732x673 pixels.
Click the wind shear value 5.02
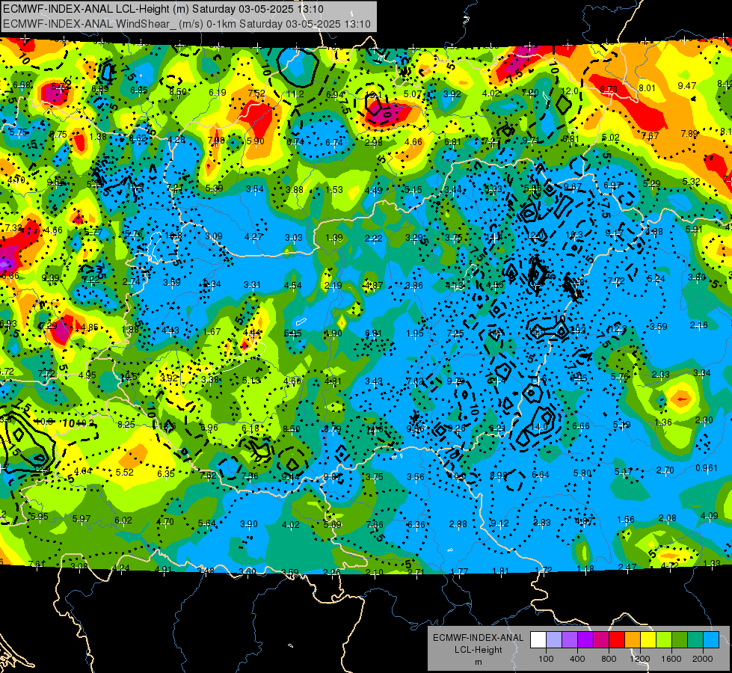click(x=610, y=138)
